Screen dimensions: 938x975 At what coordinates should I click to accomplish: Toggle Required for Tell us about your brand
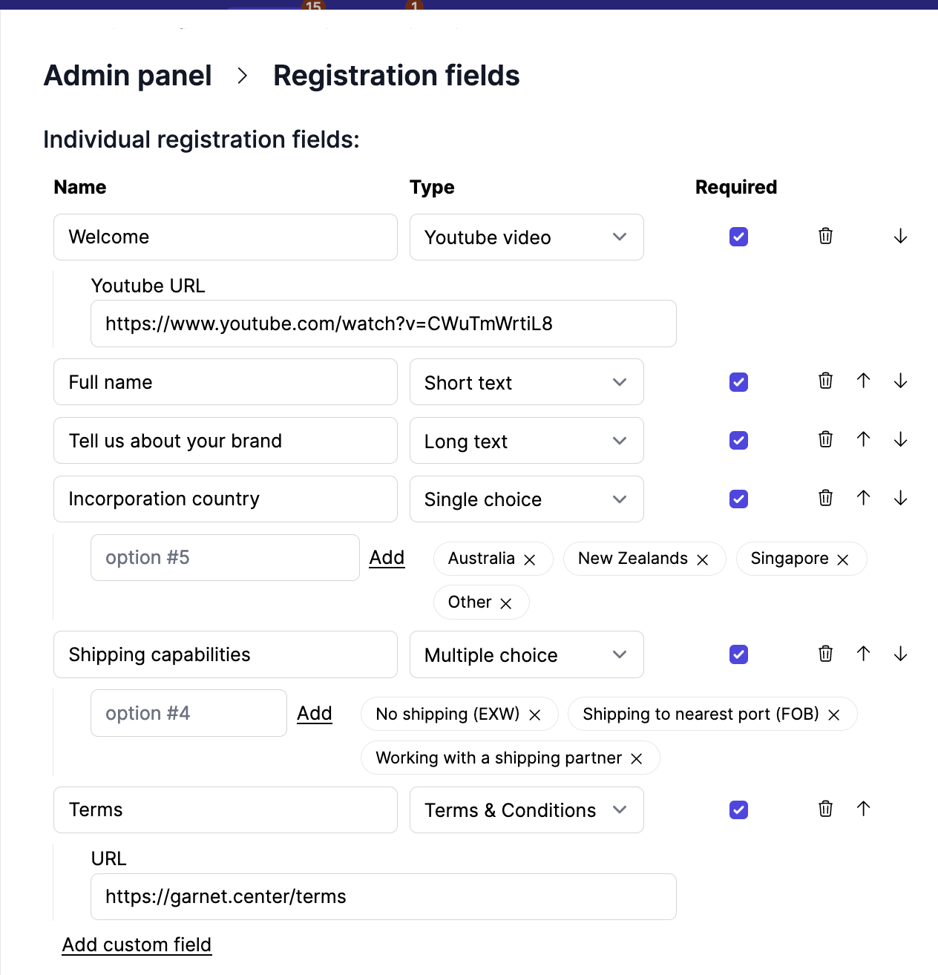coord(738,440)
